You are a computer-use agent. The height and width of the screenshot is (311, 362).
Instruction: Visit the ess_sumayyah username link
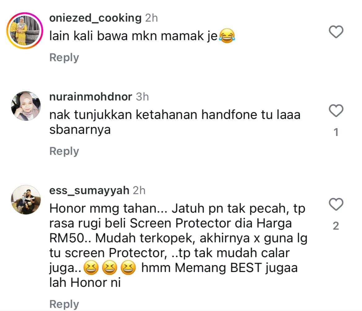(89, 191)
